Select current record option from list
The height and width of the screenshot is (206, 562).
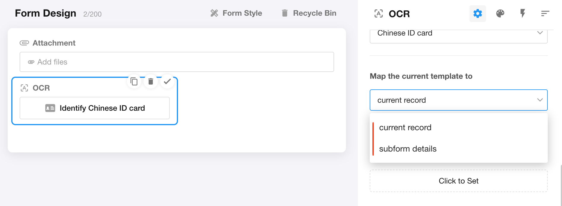pos(405,128)
